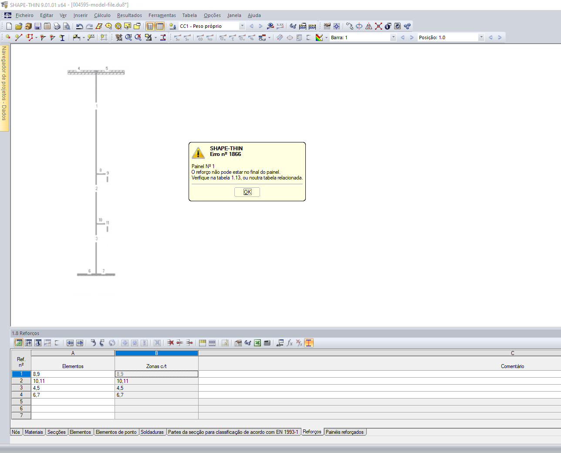Open an existing file with the folder icon
This screenshot has width=561, height=453.
(19, 26)
